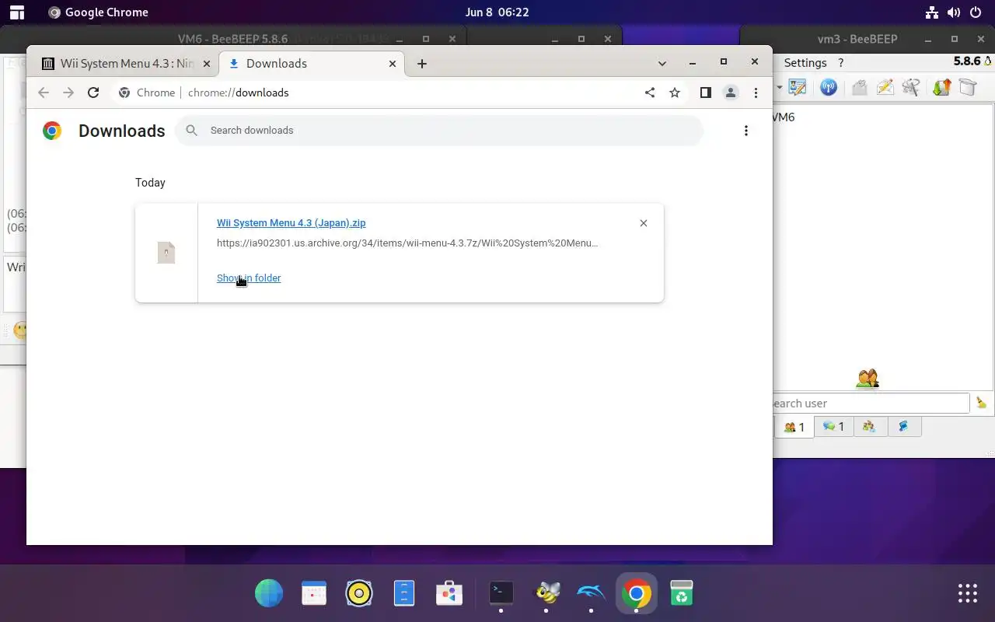
Task: Click BeeBEEP green-orange file transfer arrows icon
Action: (x=941, y=87)
